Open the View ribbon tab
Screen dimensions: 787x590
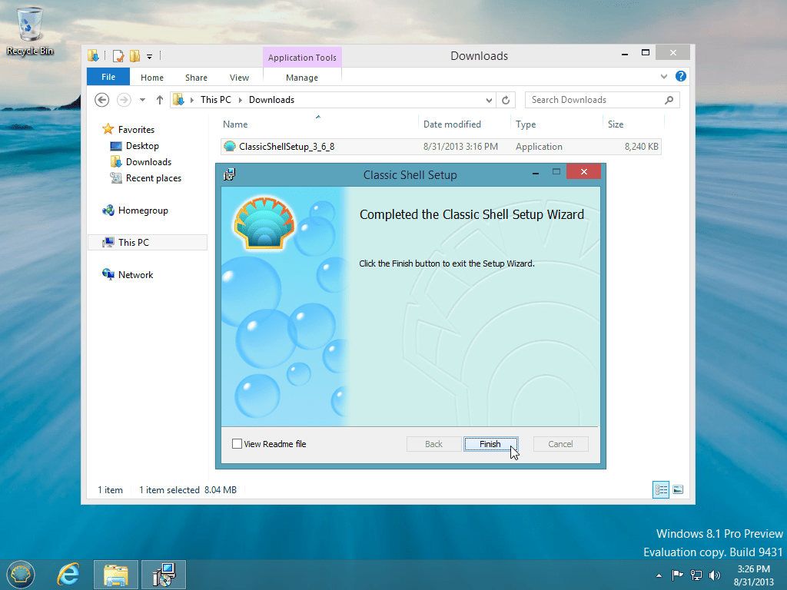tap(240, 78)
